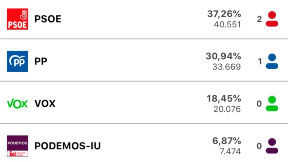
Task: Click the PSOE vote count 40.551
Action: tap(227, 24)
